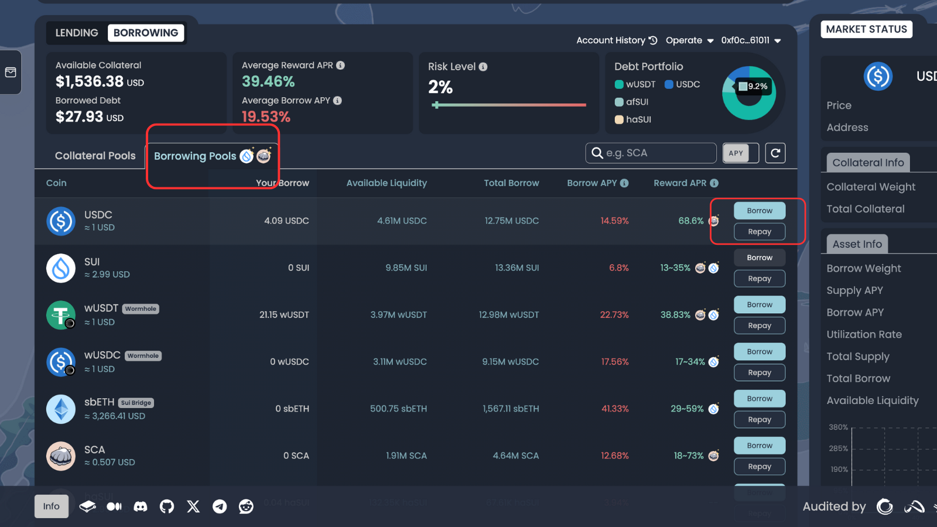Click the Risk Level info icon
The width and height of the screenshot is (937, 527).
pyautogui.click(x=483, y=67)
